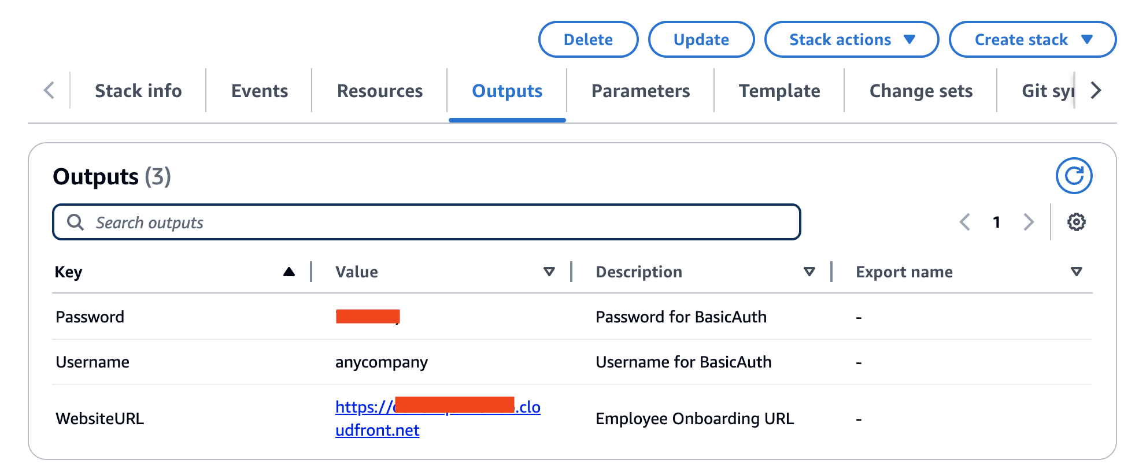Refresh the Outputs list
This screenshot has width=1124, height=475.
[1074, 176]
